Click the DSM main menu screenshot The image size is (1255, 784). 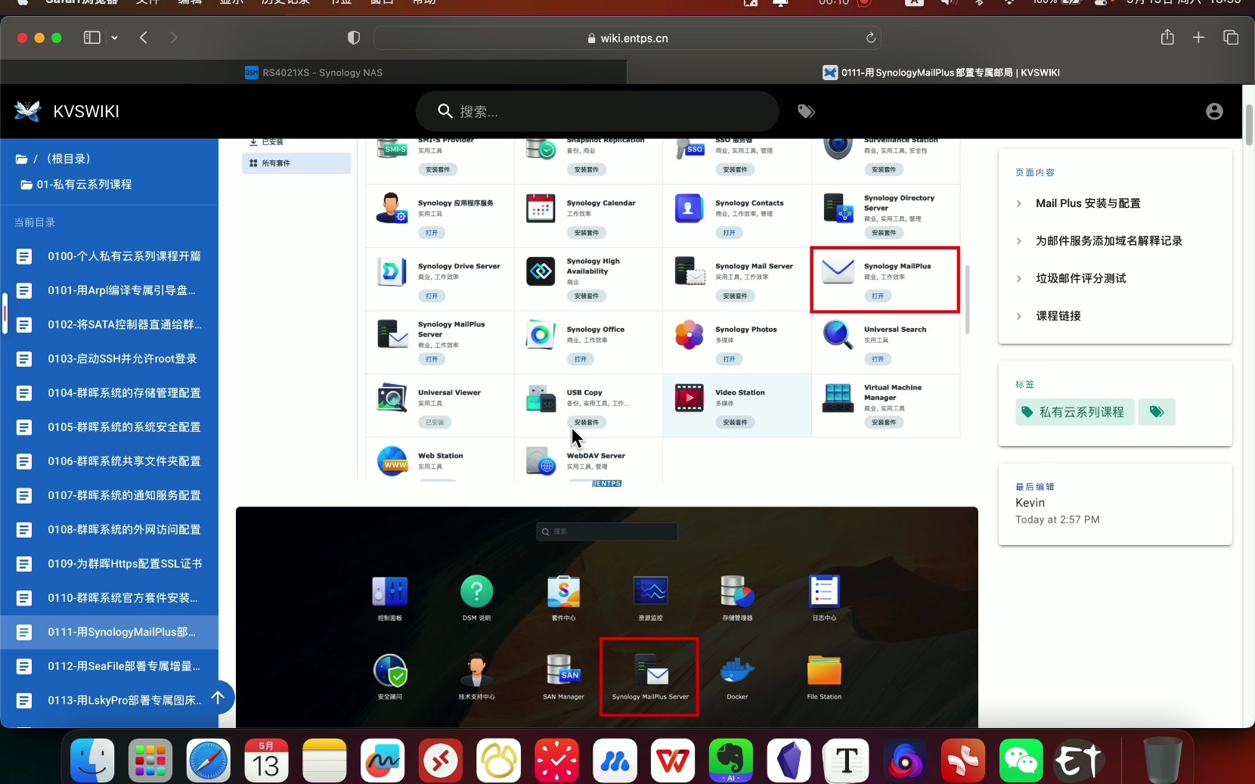[x=606, y=617]
